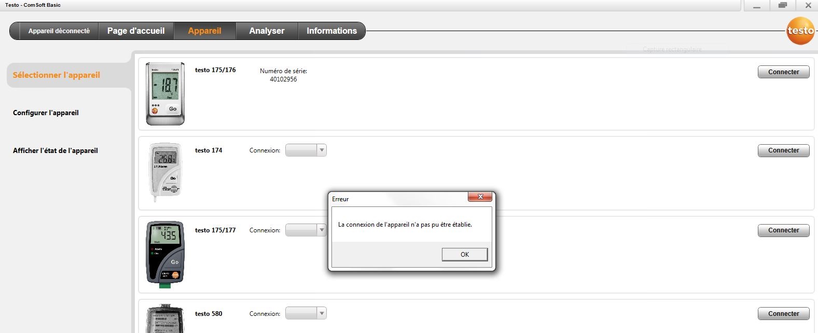The width and height of the screenshot is (818, 333).
Task: Close the Erreur dialog with the red X
Action: [x=480, y=197]
